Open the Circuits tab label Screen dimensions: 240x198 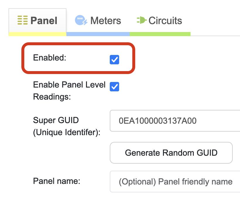point(165,21)
